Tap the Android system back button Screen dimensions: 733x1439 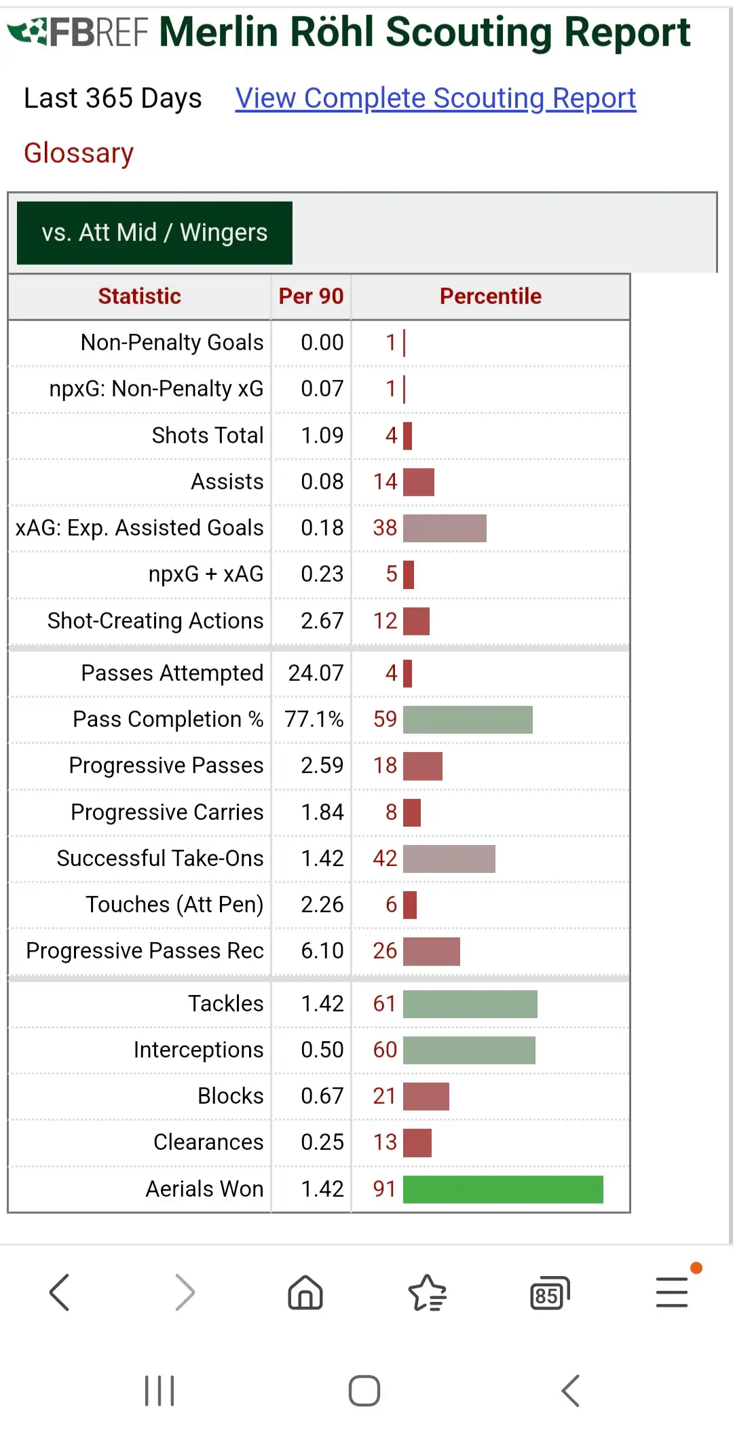point(571,1391)
